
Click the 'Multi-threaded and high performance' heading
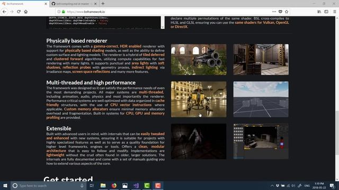[91, 82]
